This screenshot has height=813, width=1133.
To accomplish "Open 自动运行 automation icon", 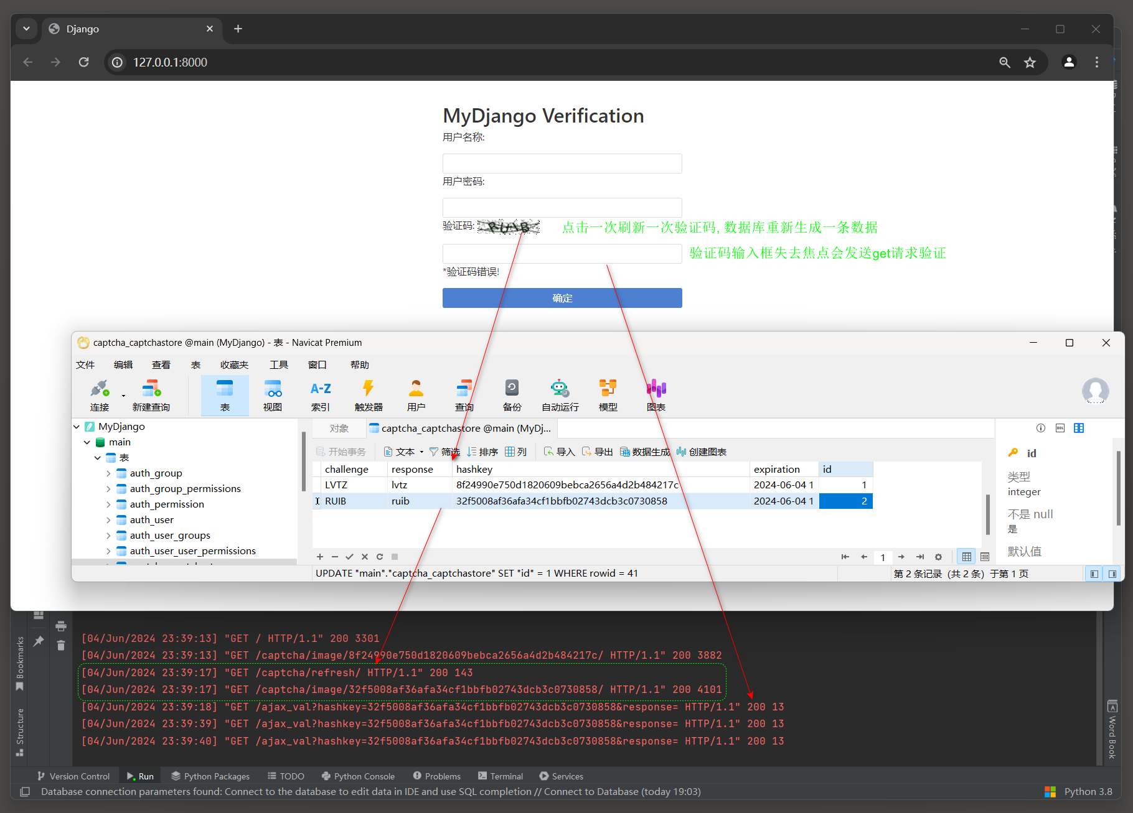I will [560, 395].
